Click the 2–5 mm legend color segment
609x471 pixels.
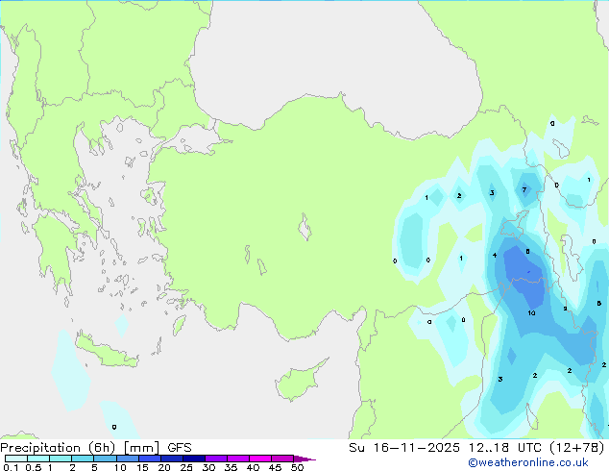click(x=83, y=459)
